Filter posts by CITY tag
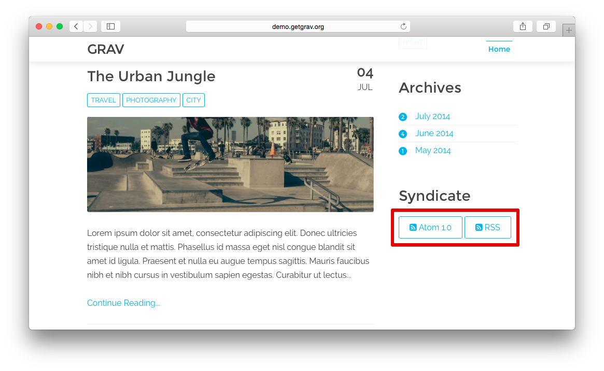The height and width of the screenshot is (371, 604). tap(193, 100)
